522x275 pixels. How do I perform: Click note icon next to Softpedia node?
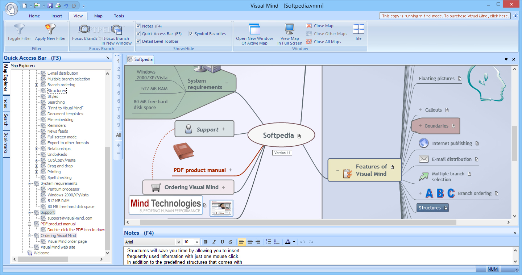pyautogui.click(x=299, y=136)
